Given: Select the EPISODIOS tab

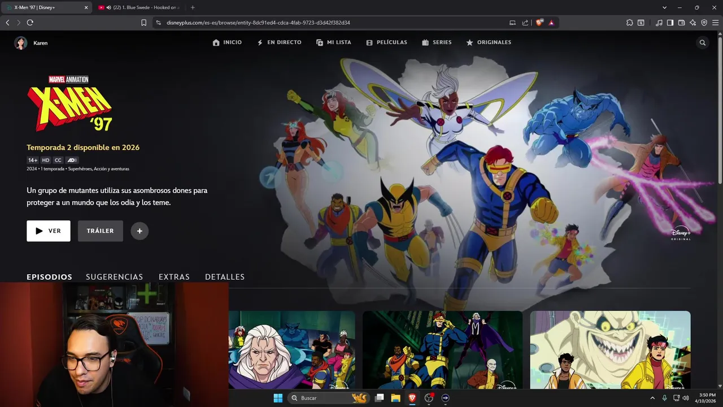Looking at the screenshot, I should (x=49, y=277).
